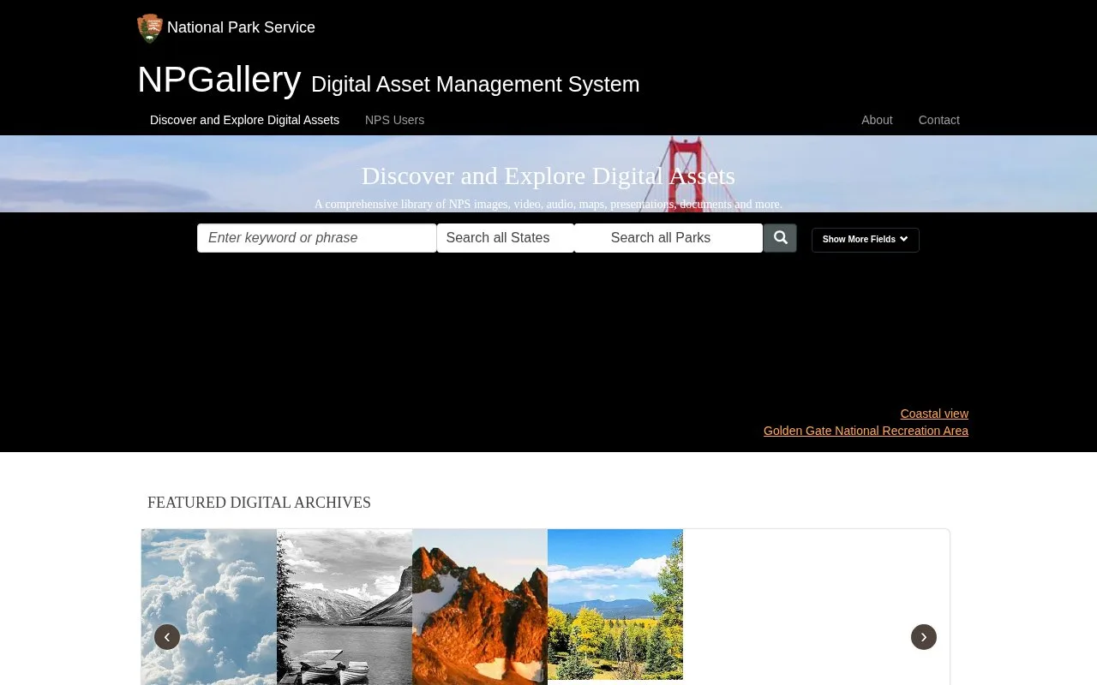The width and height of the screenshot is (1097, 685).
Task: Click the Featured Digital Archives heading
Action: point(259,503)
